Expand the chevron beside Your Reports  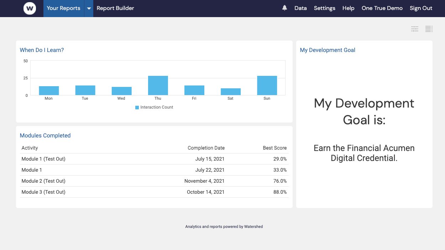click(88, 8)
